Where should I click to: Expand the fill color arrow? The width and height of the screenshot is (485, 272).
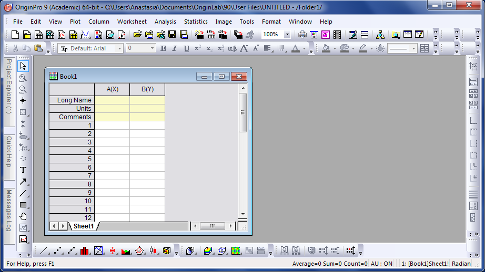tap(335, 48)
